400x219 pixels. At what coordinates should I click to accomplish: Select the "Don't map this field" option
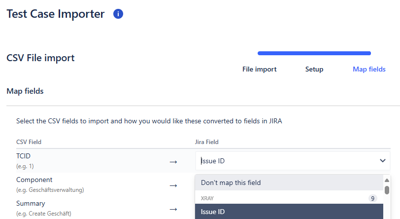[x=289, y=182]
